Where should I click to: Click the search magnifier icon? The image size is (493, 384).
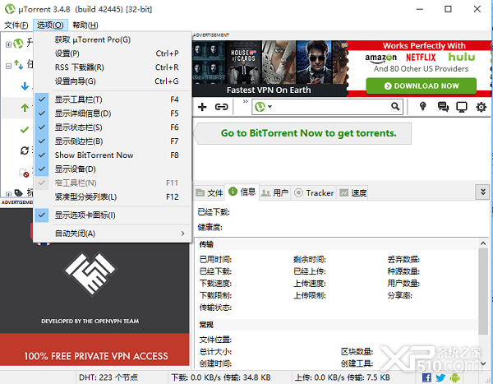pyautogui.click(x=395, y=107)
